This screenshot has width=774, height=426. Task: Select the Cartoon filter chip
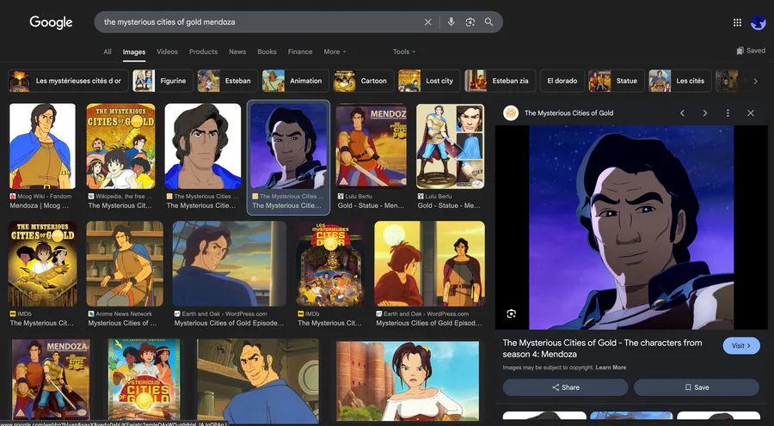[x=363, y=81]
